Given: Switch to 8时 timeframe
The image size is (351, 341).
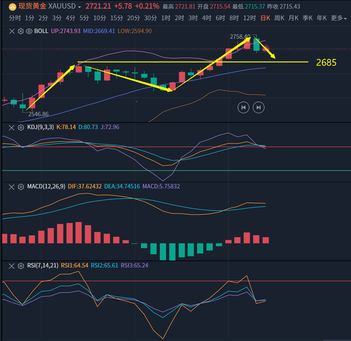Looking at the screenshot, I should click(x=234, y=18).
